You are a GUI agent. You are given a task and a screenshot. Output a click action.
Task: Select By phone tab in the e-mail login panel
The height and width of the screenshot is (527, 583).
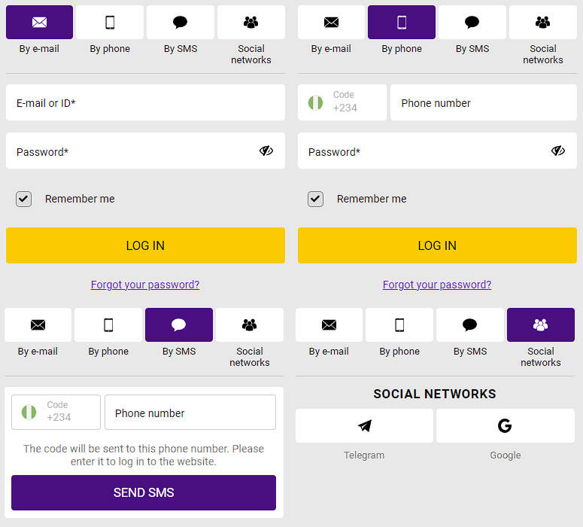tap(110, 23)
